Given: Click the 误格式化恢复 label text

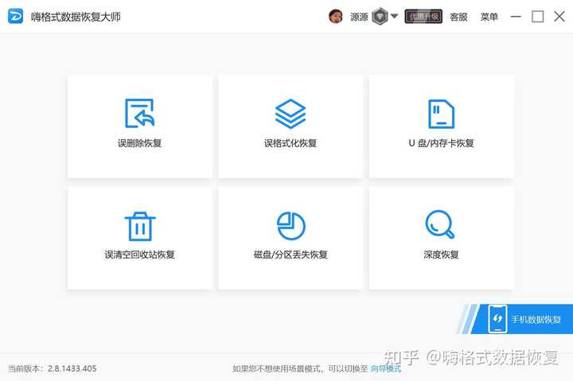Looking at the screenshot, I should (290, 143).
